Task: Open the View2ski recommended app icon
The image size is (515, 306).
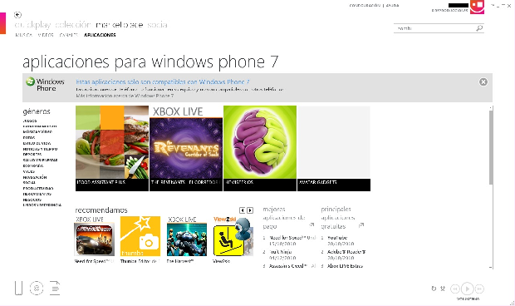Action: (233, 236)
